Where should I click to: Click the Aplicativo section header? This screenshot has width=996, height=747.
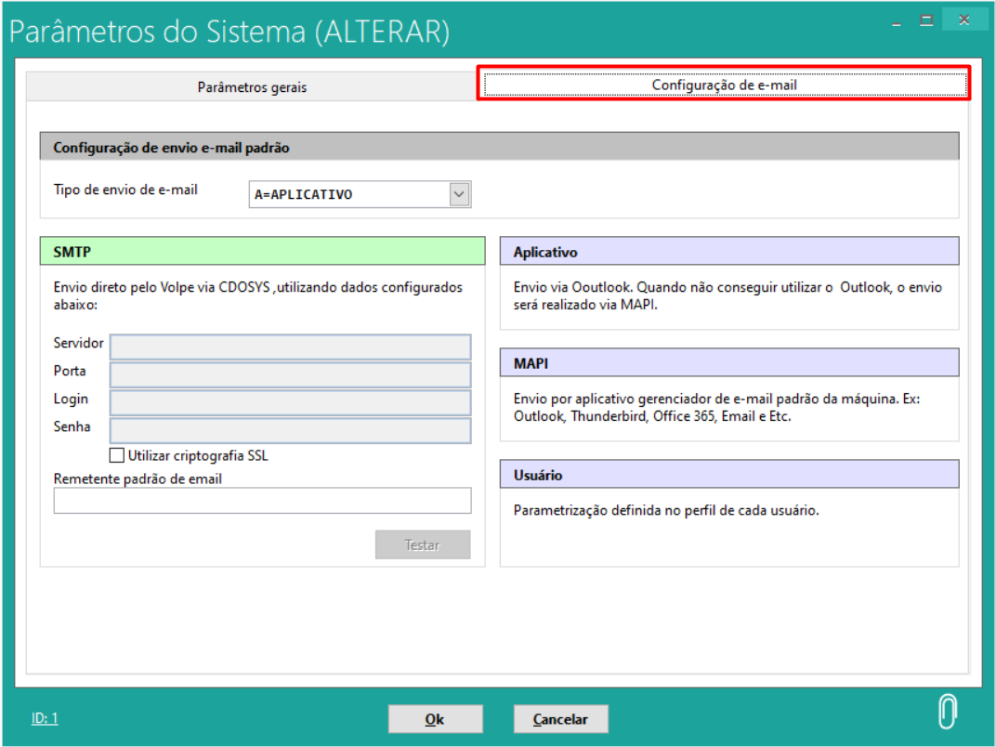pos(728,251)
